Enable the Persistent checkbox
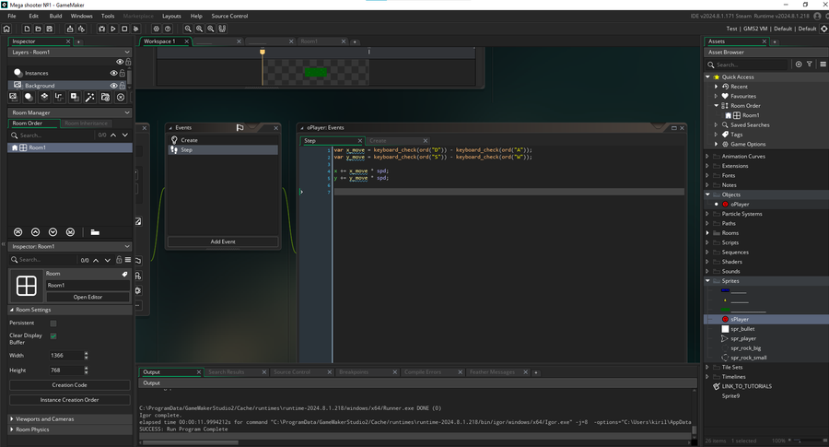Image resolution: width=829 pixels, height=447 pixels. tap(53, 323)
